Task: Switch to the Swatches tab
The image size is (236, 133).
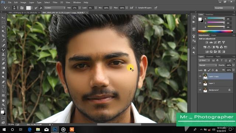Action: [x=209, y=14]
